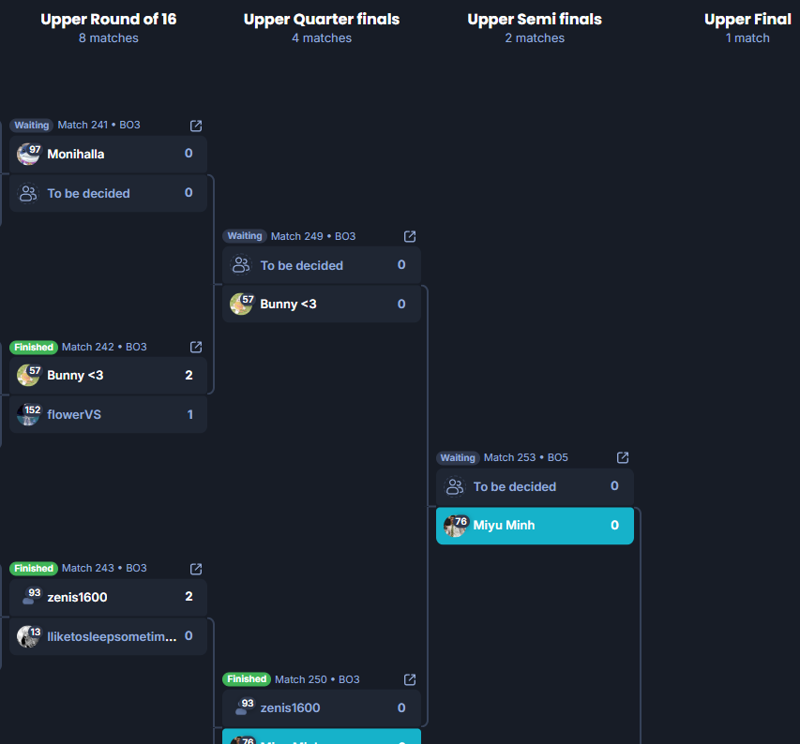Select Iliketosleepsometim... row in Match 243
The width and height of the screenshot is (800, 744).
coord(108,636)
